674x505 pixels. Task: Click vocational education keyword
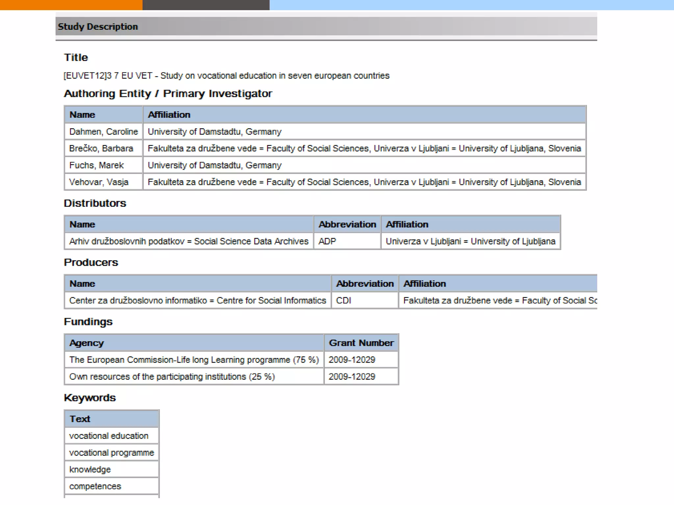[109, 436]
